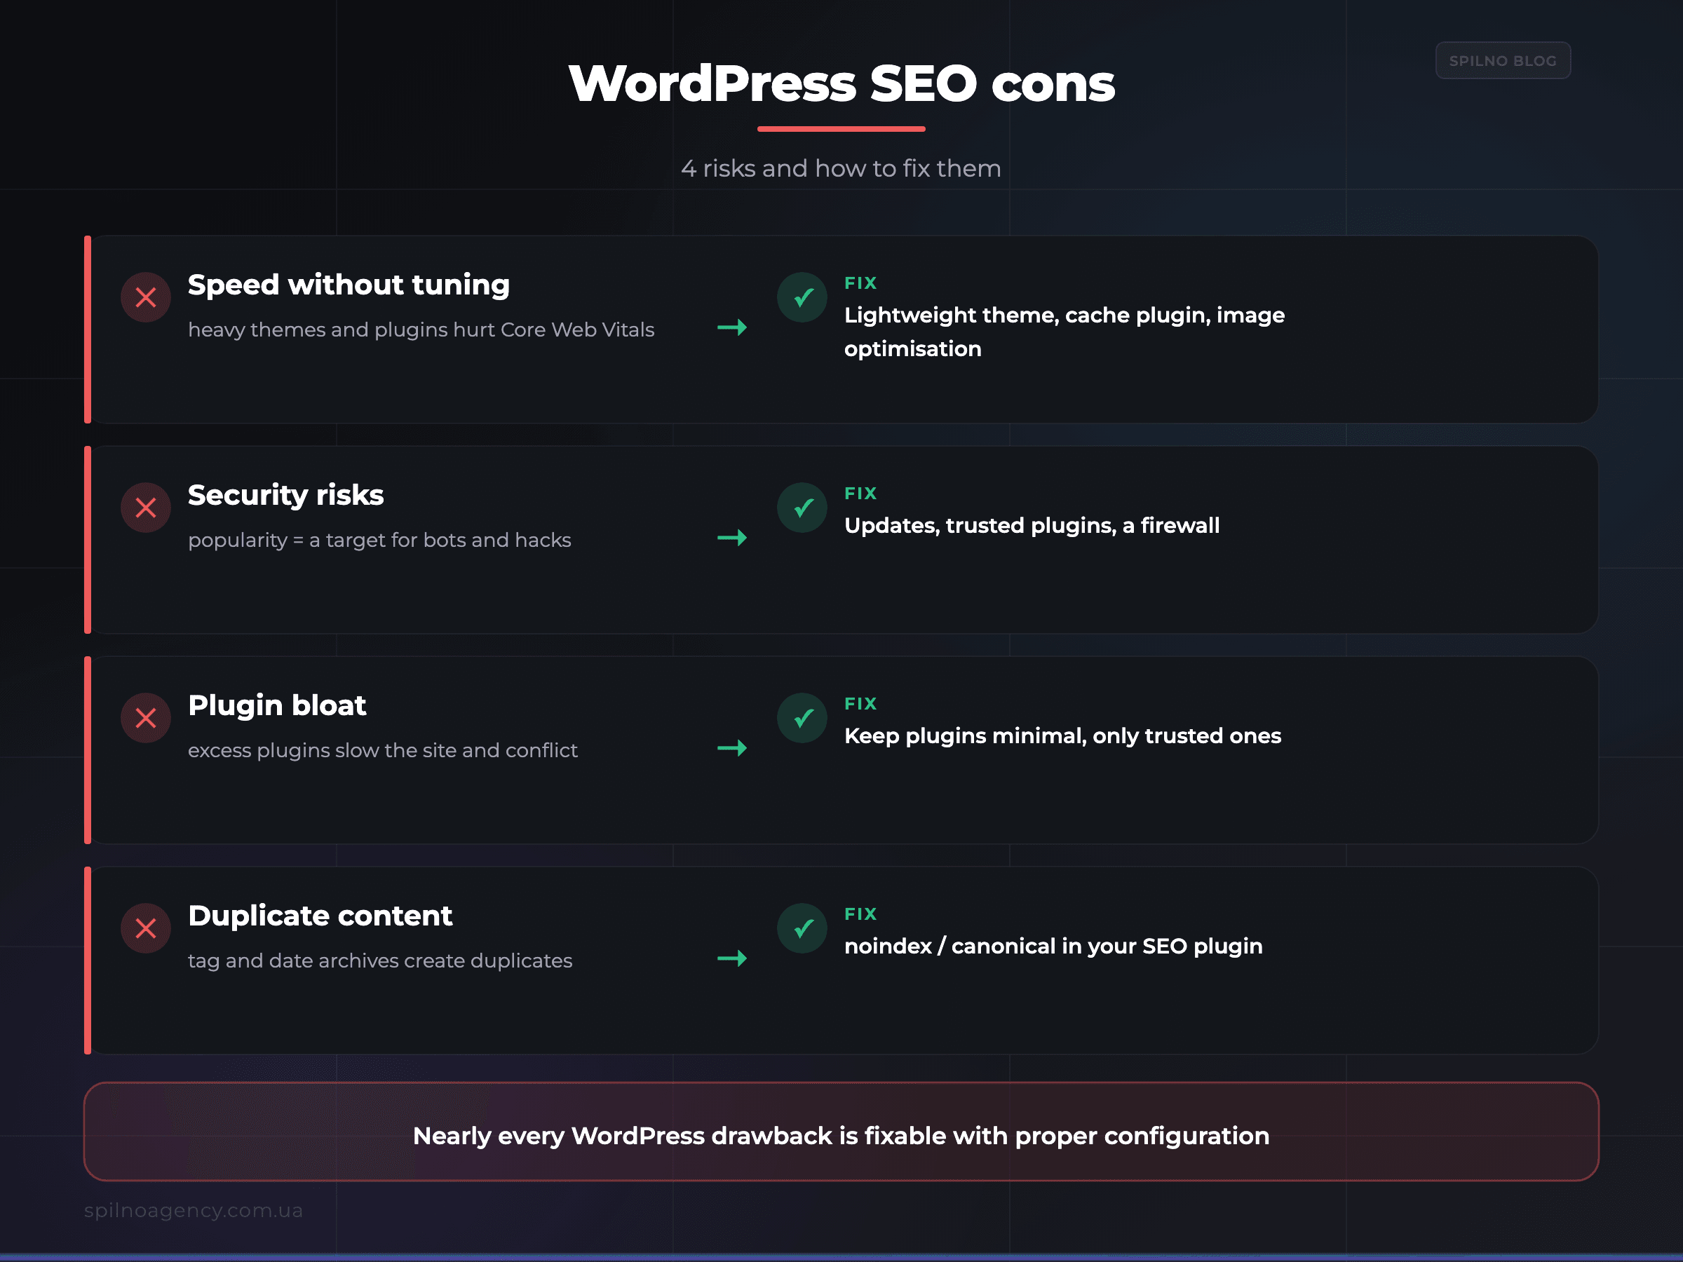Click the noindex / canonical in your SEO plugin text
Image resolution: width=1683 pixels, height=1262 pixels.
point(1053,946)
